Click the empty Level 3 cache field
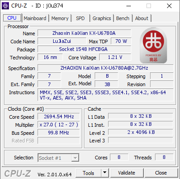Screen dimensions: 180x179 (x=141, y=140)
